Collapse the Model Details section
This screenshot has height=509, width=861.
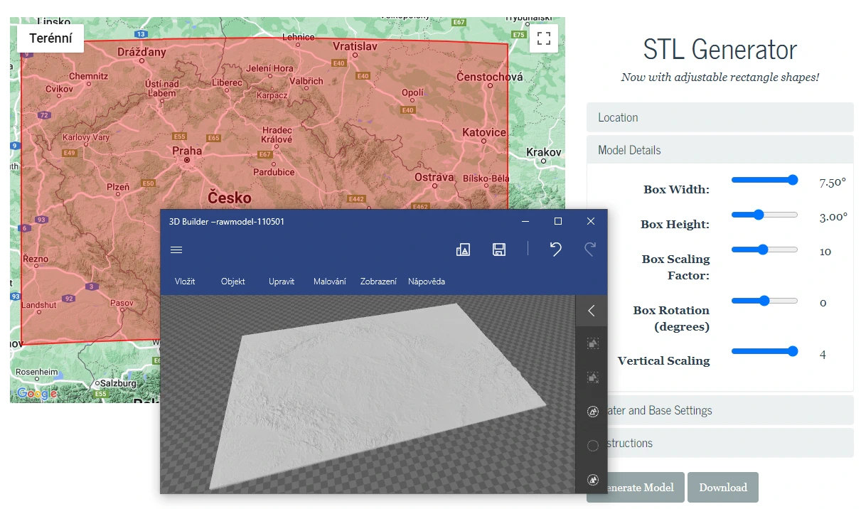point(720,150)
